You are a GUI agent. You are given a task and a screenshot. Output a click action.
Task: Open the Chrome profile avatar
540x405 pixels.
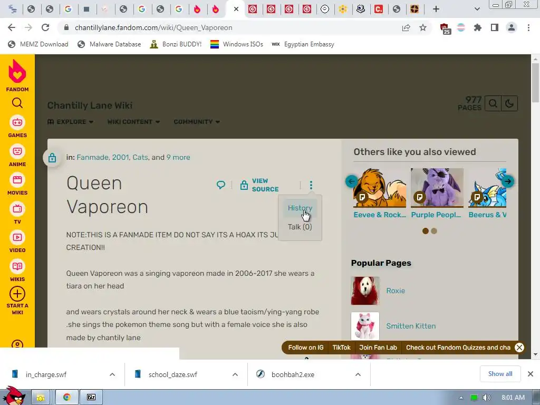point(512,27)
